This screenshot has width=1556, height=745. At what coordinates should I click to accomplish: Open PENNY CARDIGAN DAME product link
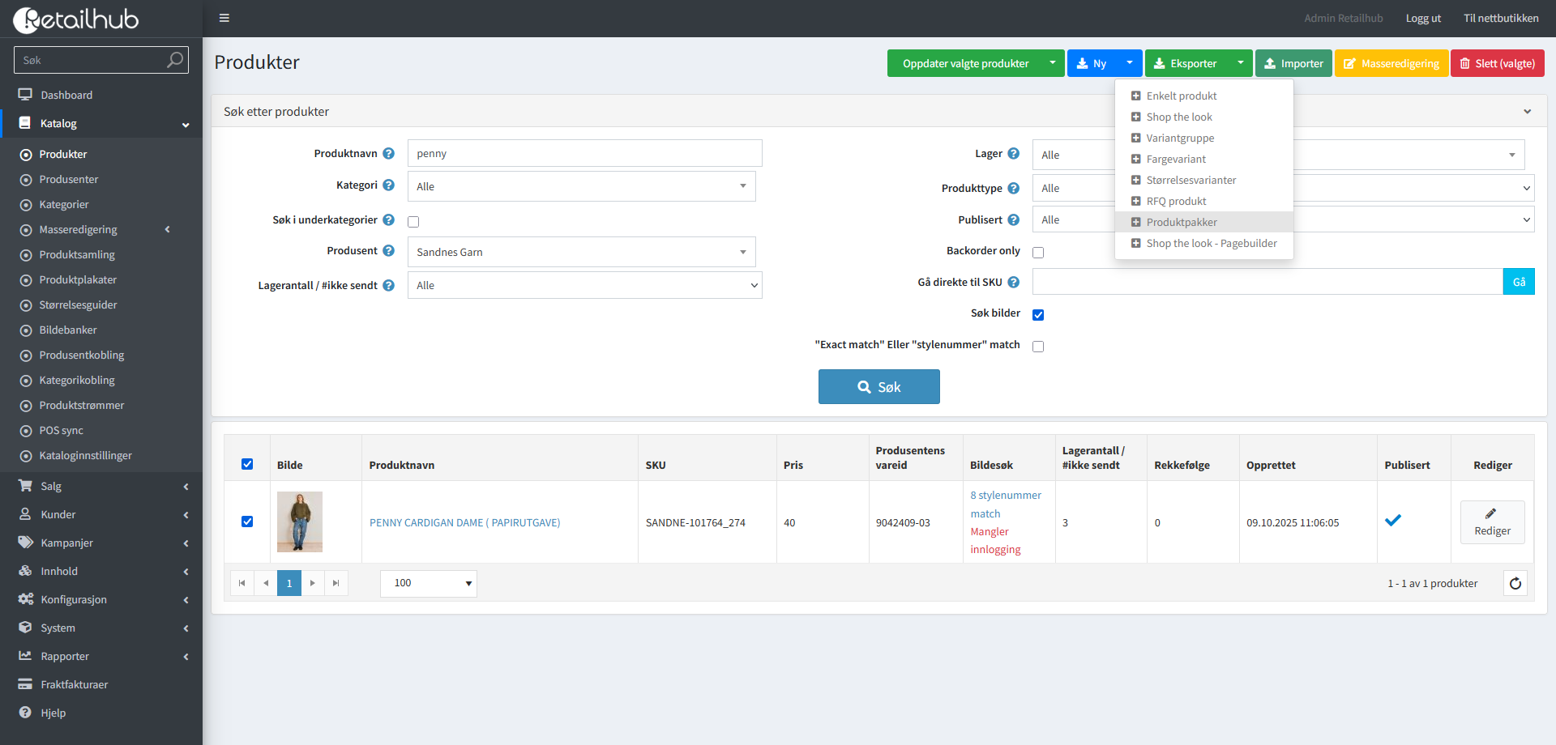pyautogui.click(x=464, y=523)
